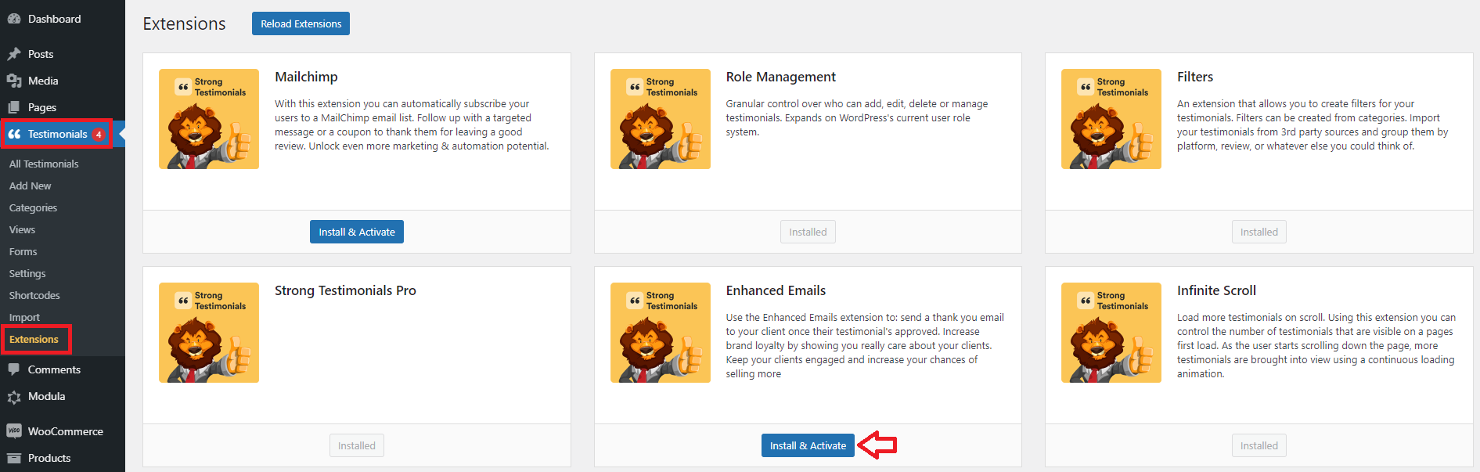Open the Views submenu link
This screenshot has width=1480, height=472.
(x=22, y=229)
